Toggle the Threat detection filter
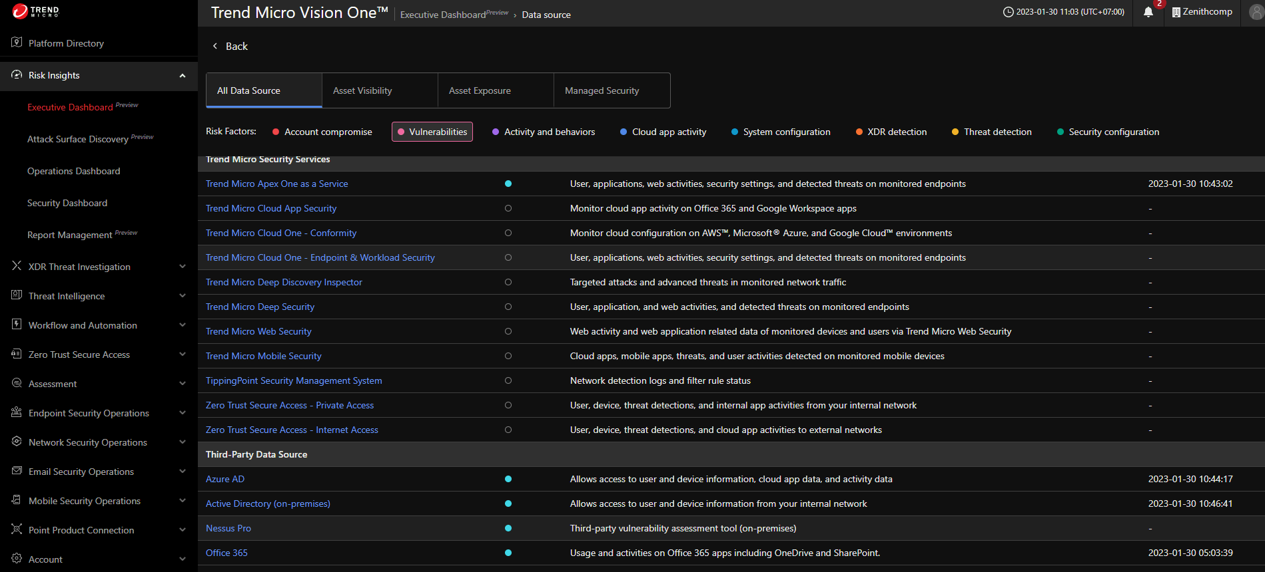This screenshot has width=1265, height=572. tap(992, 132)
